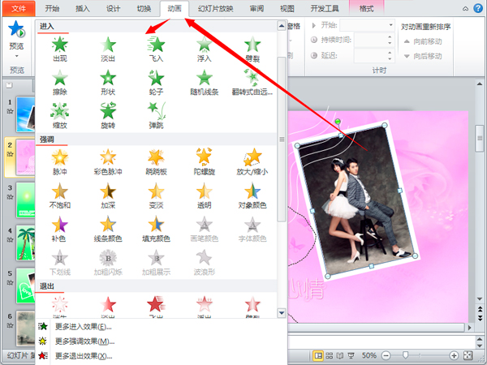Select slide 1 thumbnail
The height and width of the screenshot is (365, 487).
coord(25,114)
